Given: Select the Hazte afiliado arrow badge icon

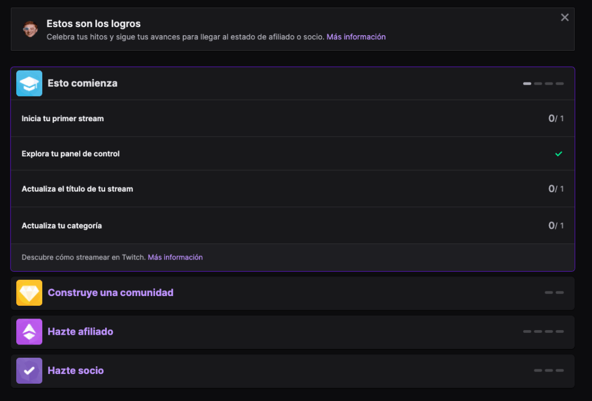Looking at the screenshot, I should click(29, 332).
